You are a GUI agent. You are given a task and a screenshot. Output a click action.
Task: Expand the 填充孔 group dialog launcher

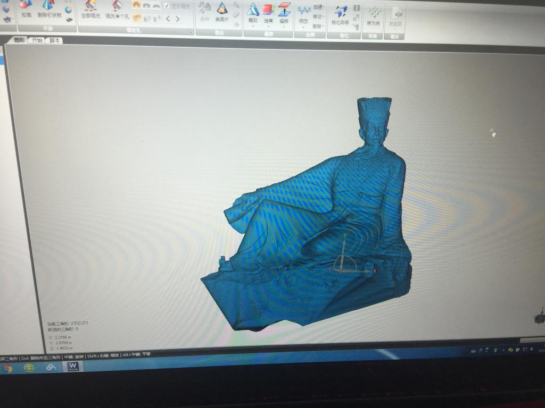coord(191,32)
